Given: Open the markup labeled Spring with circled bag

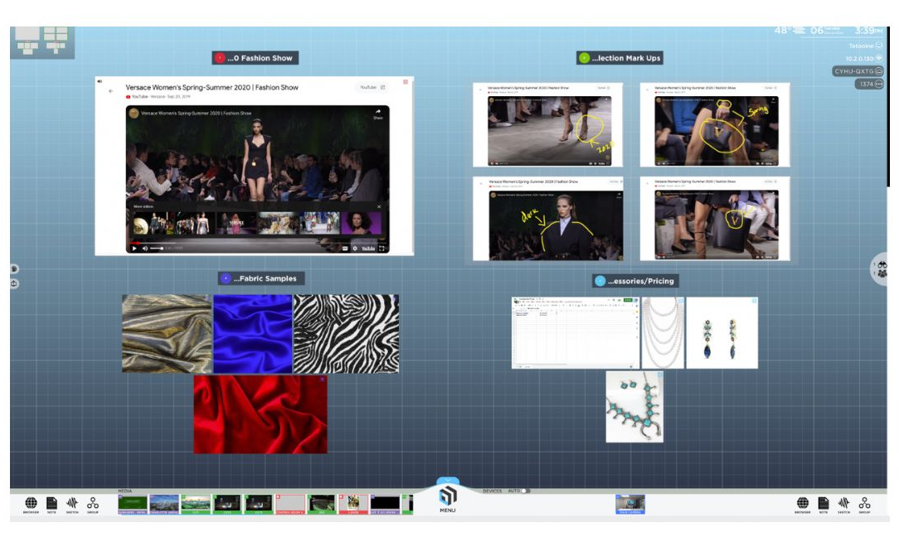Looking at the screenshot, I should click(715, 125).
